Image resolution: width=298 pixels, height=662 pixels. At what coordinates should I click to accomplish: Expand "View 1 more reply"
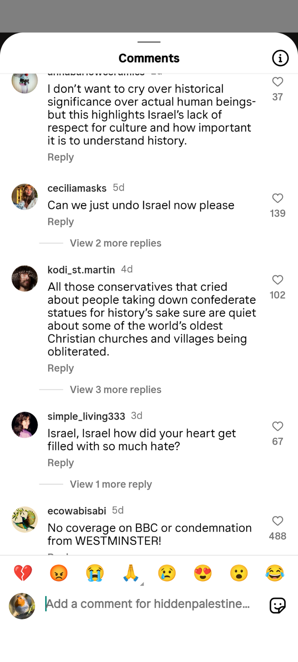point(111,485)
